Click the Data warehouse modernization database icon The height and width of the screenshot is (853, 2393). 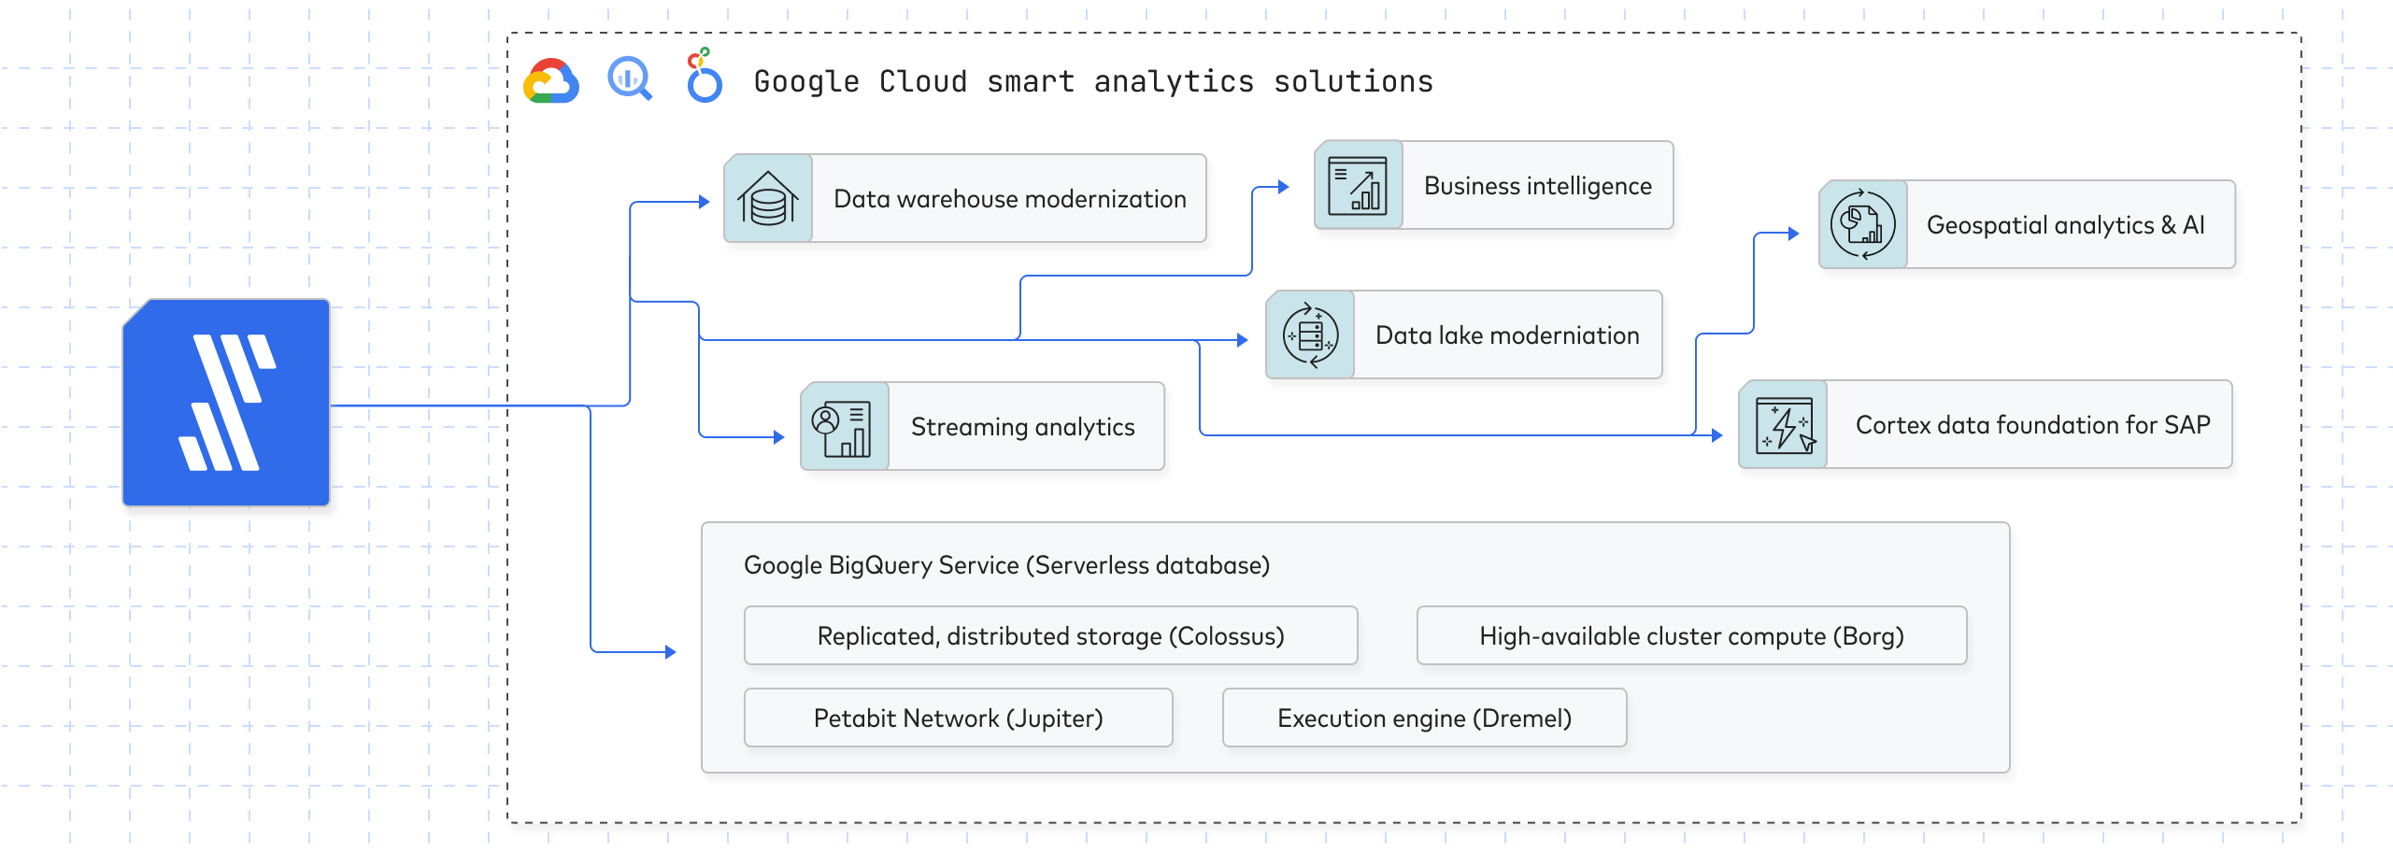768,198
